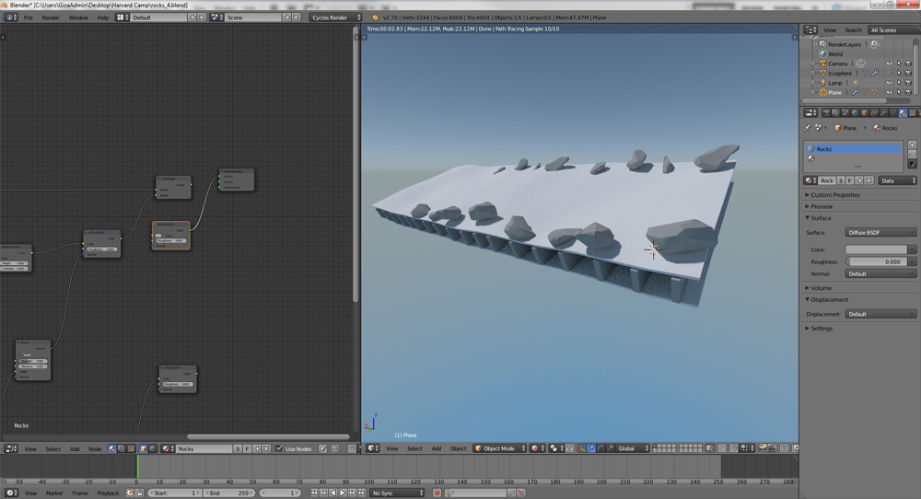Collapse the Displacement panel

[x=830, y=299]
